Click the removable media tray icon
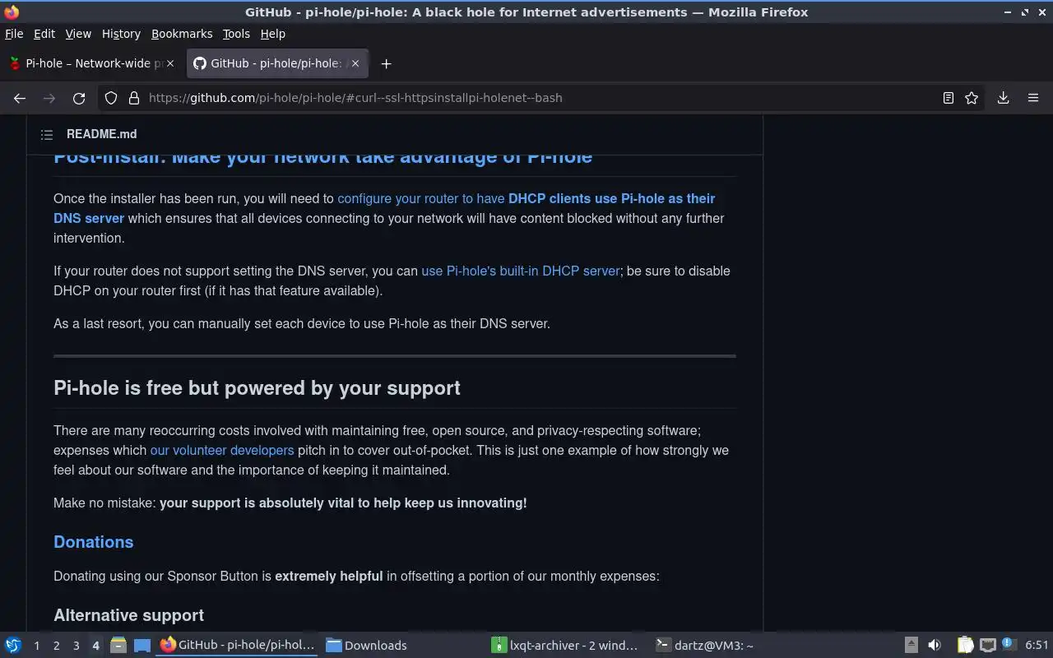Image resolution: width=1053 pixels, height=658 pixels. pyautogui.click(x=911, y=645)
